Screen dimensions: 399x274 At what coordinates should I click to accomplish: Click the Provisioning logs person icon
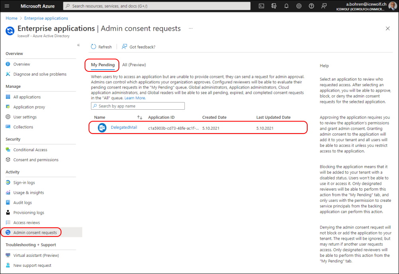tap(8, 213)
